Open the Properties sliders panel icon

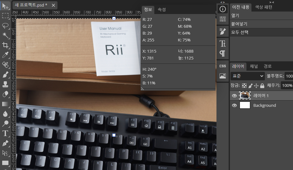222,19
